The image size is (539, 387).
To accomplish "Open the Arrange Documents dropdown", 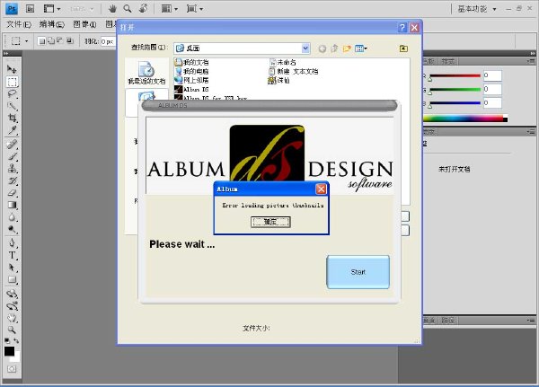I will tap(170, 9).
